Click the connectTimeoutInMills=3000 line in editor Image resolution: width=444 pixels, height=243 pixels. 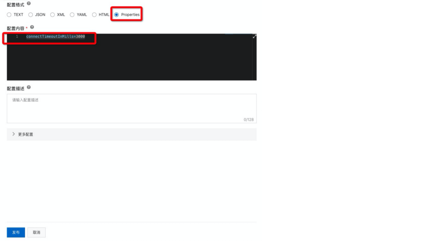[x=56, y=36]
